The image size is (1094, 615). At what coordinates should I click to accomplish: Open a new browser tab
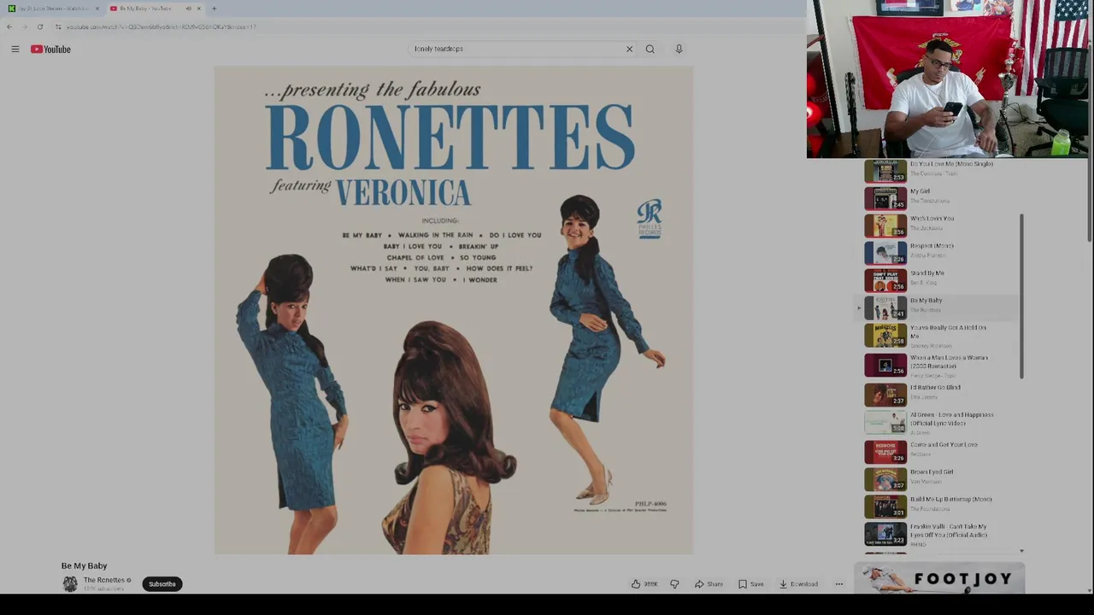click(214, 9)
